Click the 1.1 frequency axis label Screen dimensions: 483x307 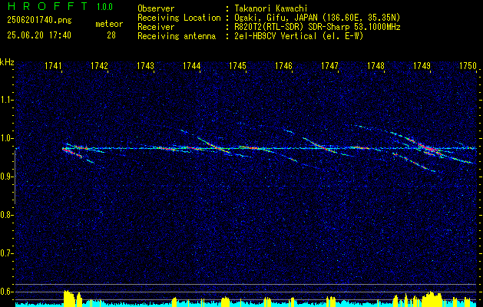pyautogui.click(x=6, y=100)
